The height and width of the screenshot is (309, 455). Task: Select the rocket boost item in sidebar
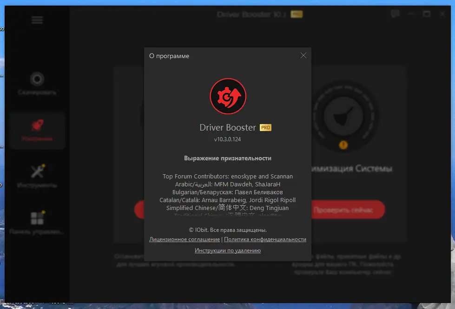click(37, 131)
